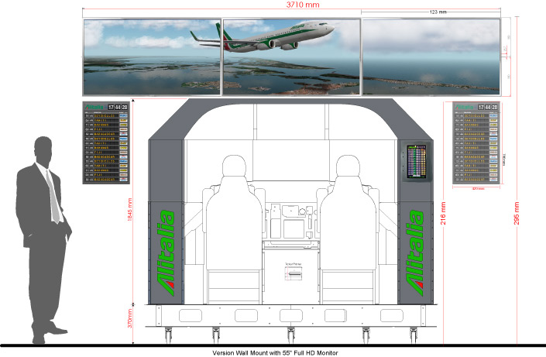
Task: Select the Ticket Printer label on pedestal
Action: point(294,264)
